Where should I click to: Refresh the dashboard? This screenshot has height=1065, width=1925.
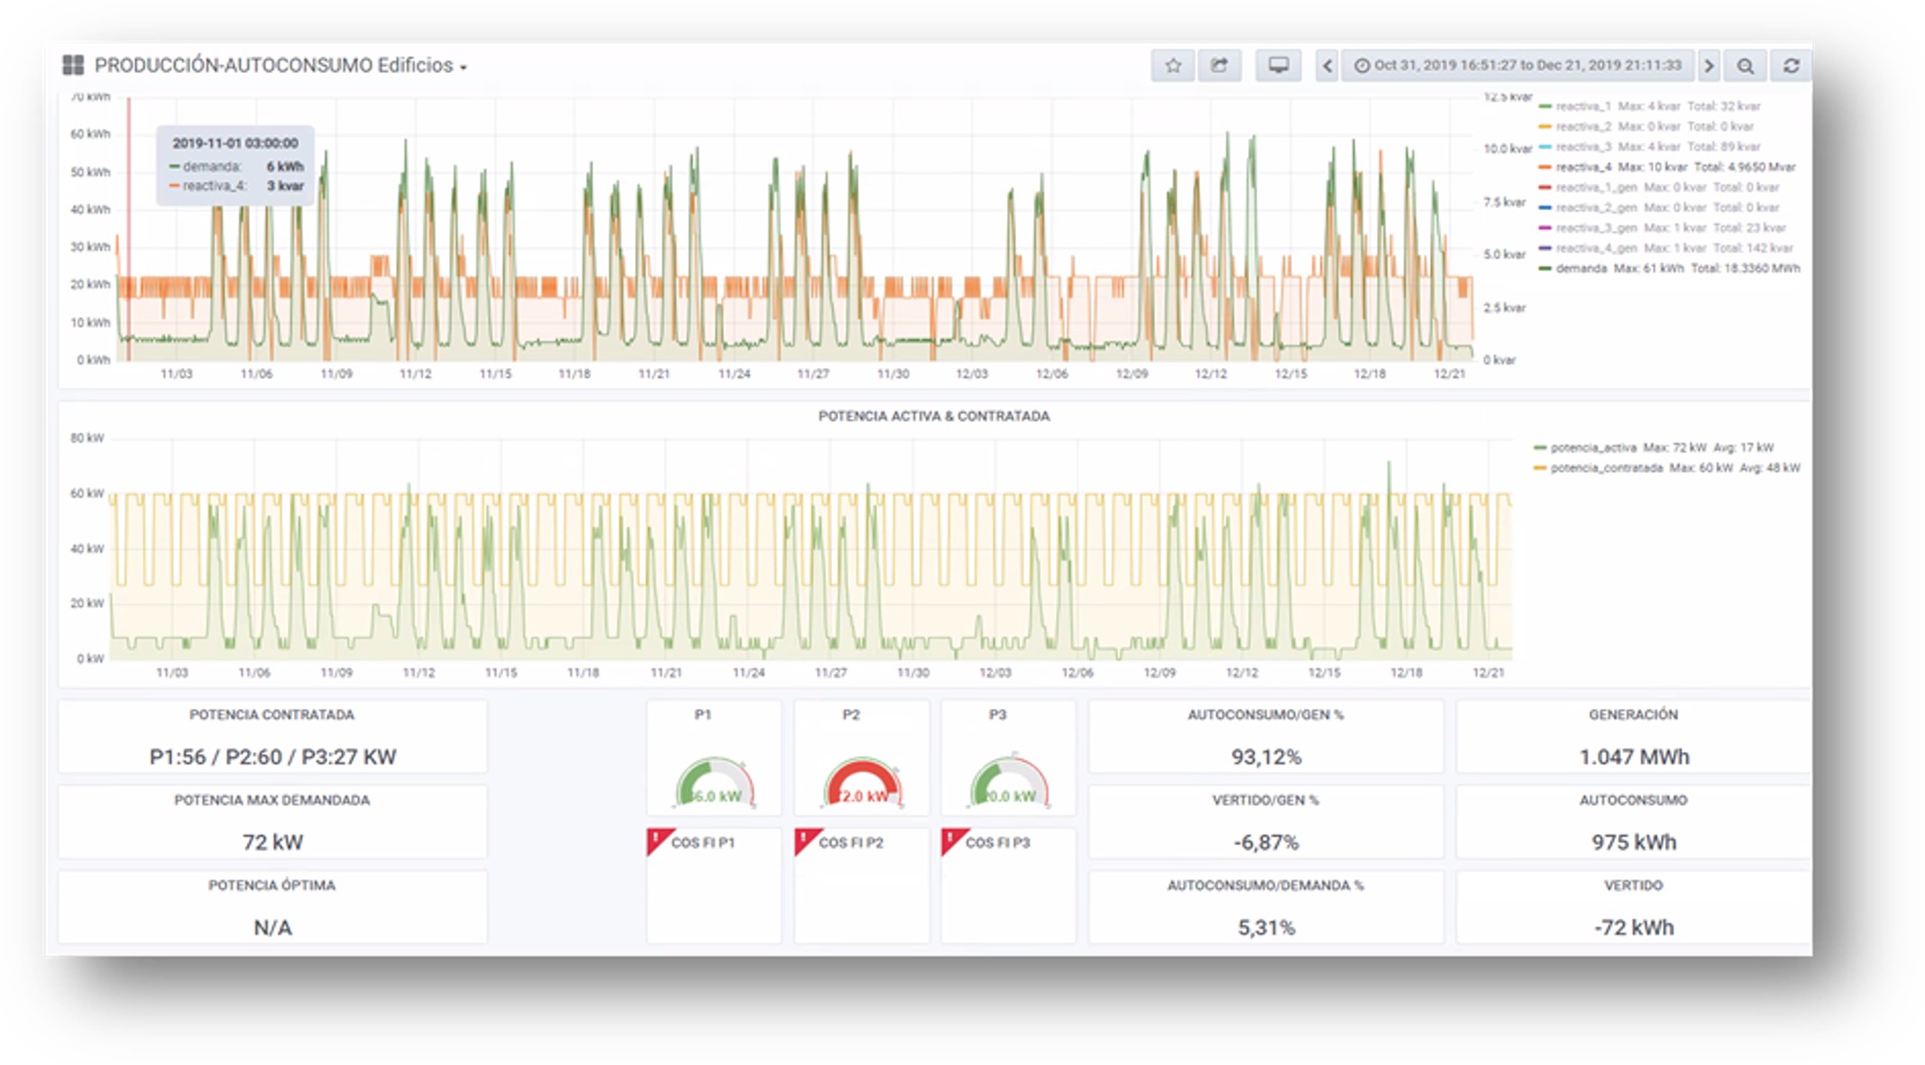click(1792, 66)
